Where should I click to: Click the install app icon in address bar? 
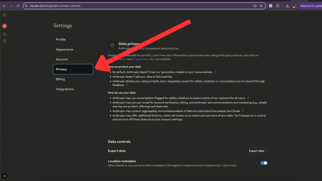tap(255, 6)
